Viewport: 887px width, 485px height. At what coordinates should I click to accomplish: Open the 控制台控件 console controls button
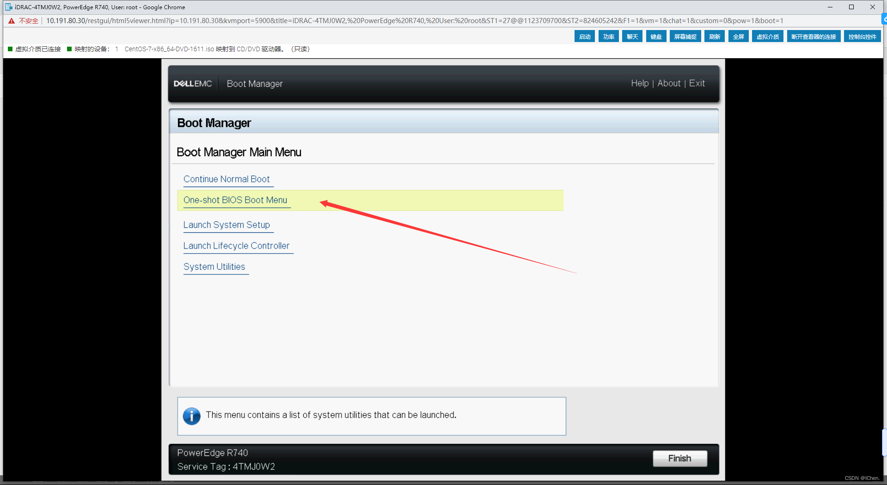[862, 36]
